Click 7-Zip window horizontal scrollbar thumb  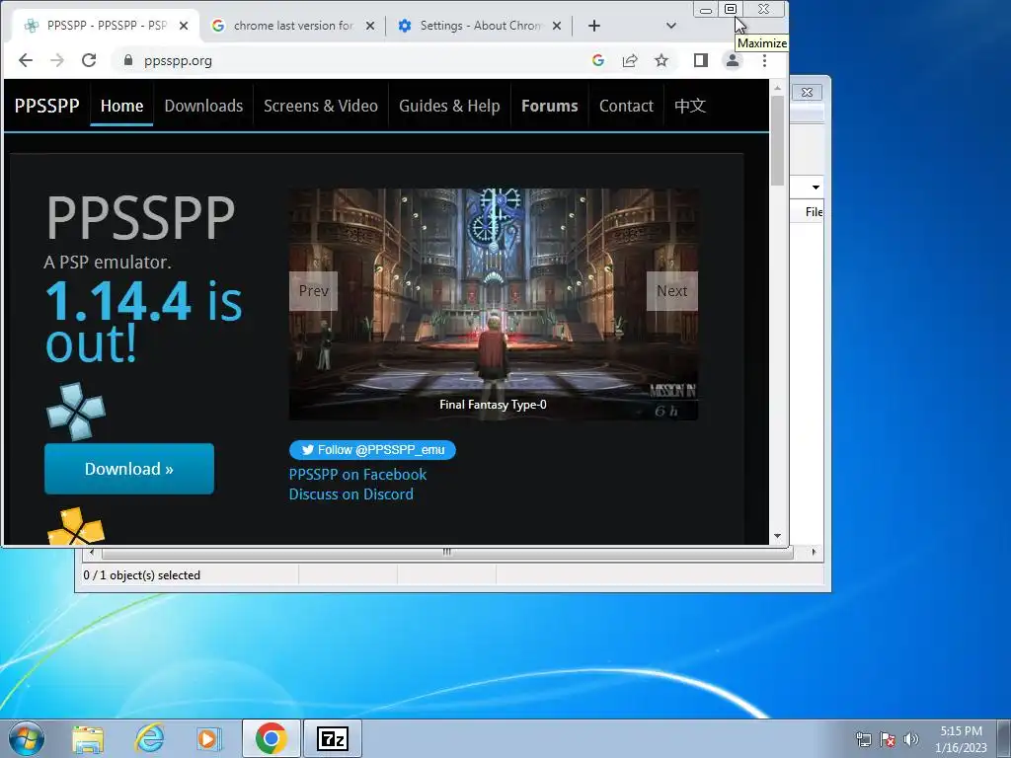(x=447, y=552)
